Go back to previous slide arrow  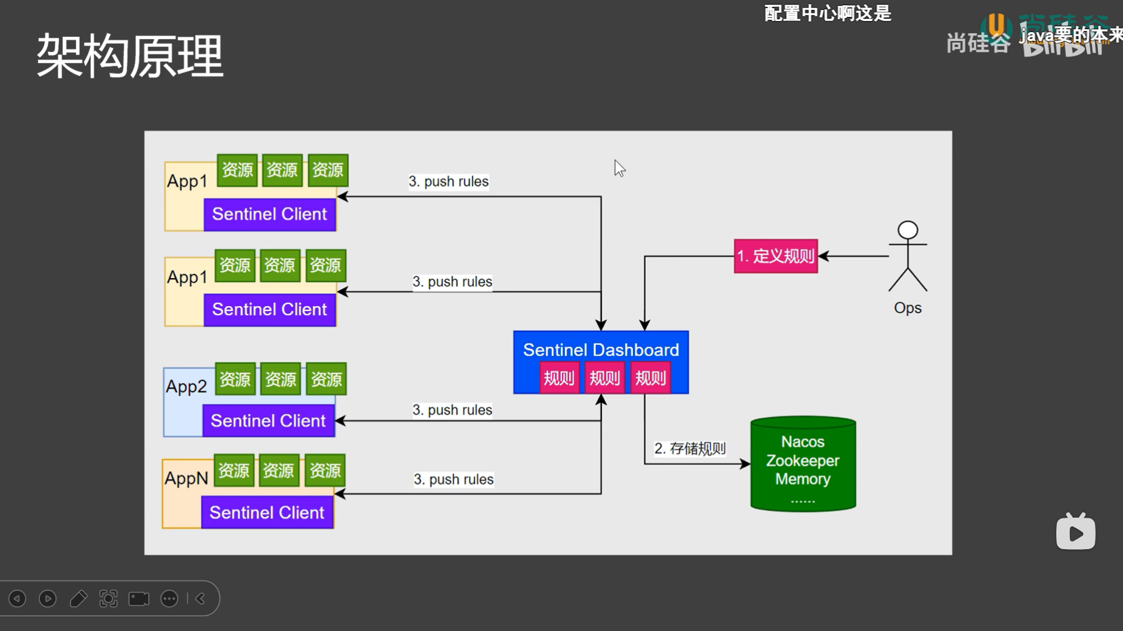pyautogui.click(x=16, y=598)
